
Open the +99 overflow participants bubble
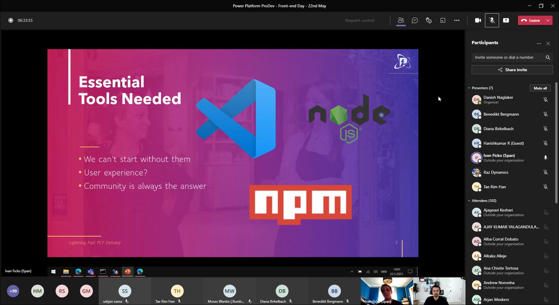coord(13,291)
